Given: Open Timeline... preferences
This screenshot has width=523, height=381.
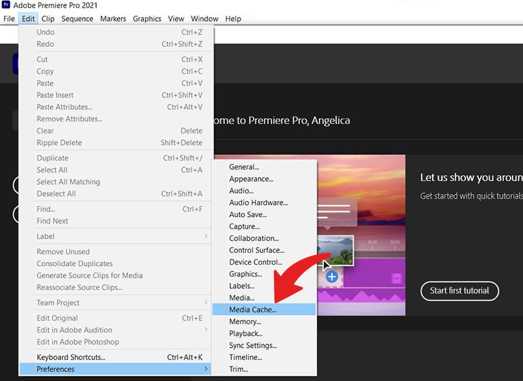Looking at the screenshot, I should (264, 357).
